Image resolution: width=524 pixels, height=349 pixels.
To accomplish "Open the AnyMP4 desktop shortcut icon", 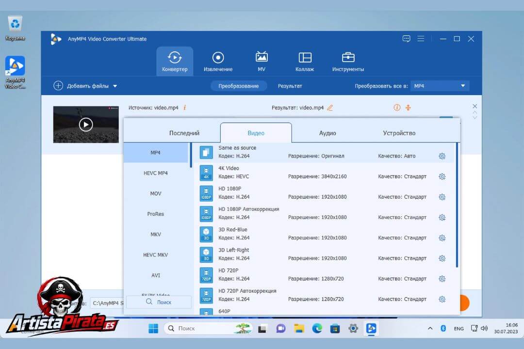I will click(x=15, y=72).
